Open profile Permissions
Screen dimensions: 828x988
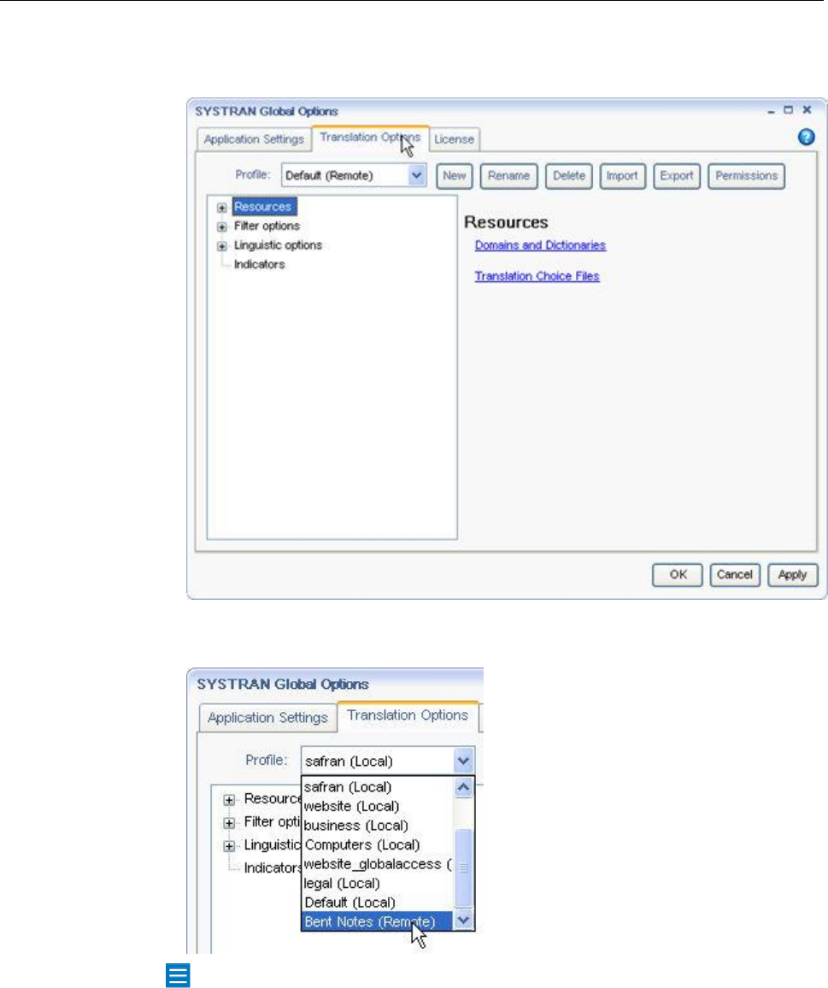click(x=747, y=176)
